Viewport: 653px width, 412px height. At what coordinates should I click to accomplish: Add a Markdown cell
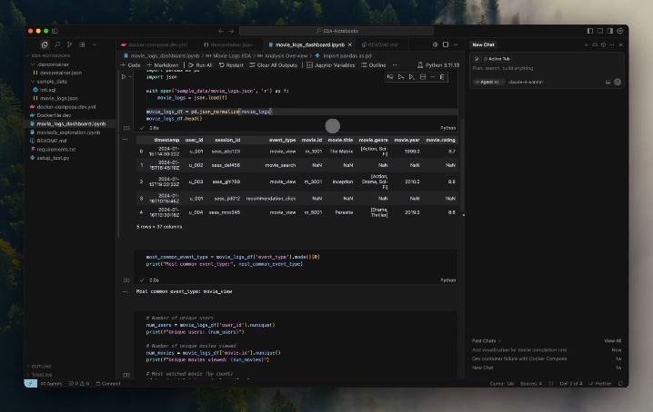(x=163, y=64)
